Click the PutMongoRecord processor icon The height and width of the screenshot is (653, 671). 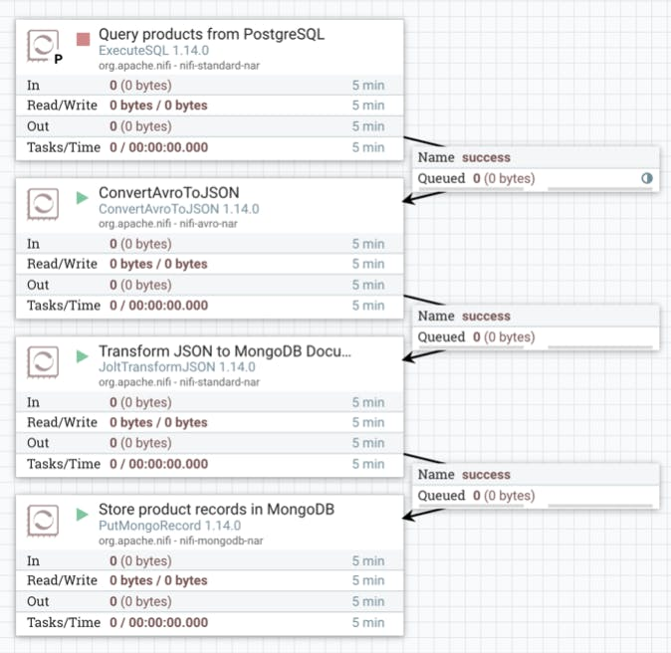(x=43, y=521)
